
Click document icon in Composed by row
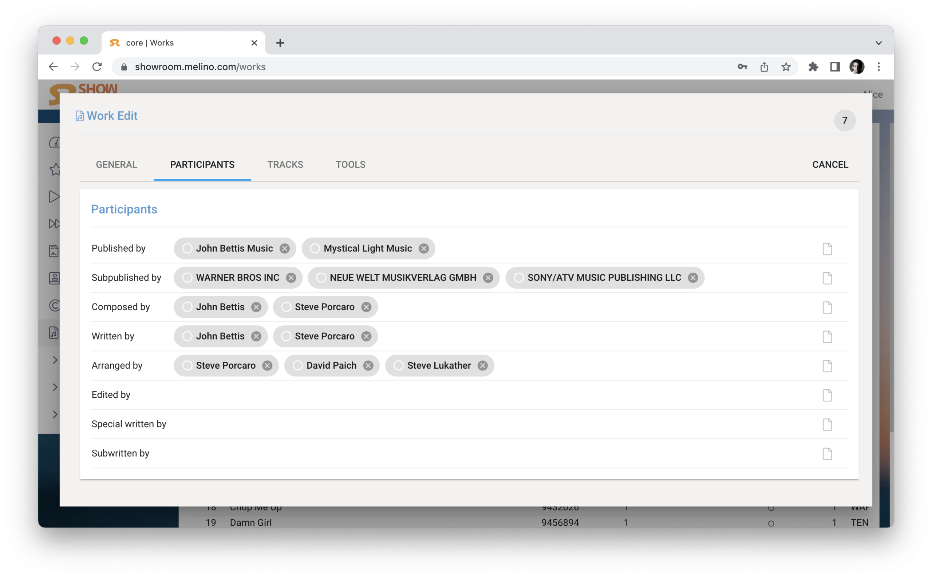[827, 307]
